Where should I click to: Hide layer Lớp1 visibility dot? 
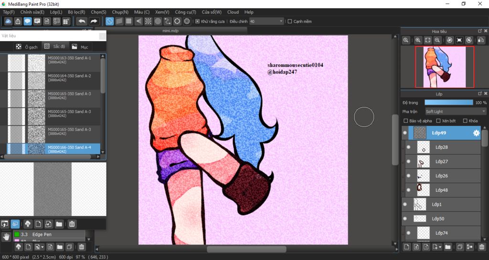pyautogui.click(x=405, y=205)
